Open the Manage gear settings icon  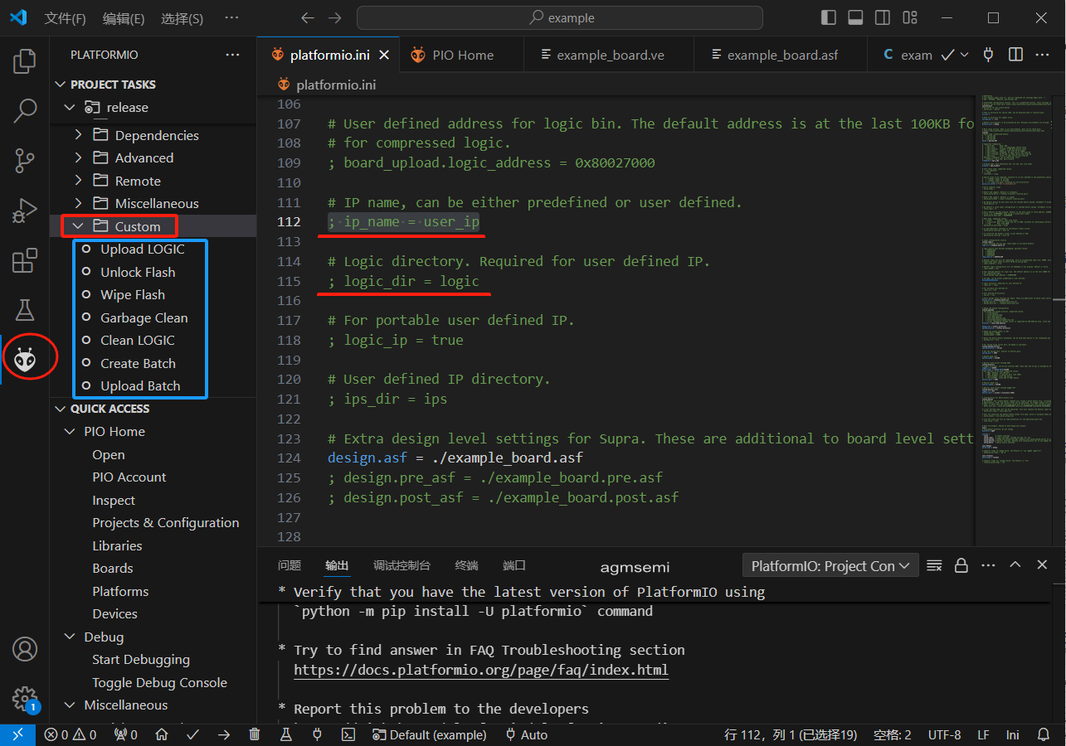25,698
